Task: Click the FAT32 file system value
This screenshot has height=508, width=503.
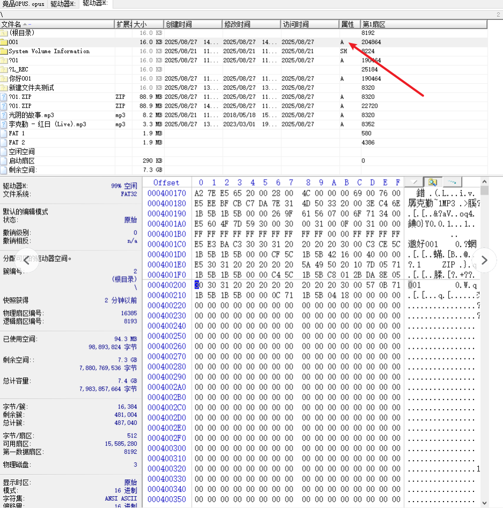Action: coord(129,194)
